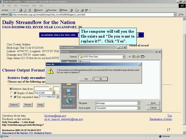Click the Print icon in toolbar

tap(82, 10)
